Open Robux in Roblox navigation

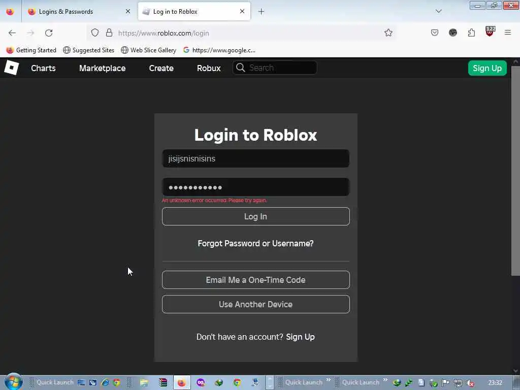tap(209, 68)
